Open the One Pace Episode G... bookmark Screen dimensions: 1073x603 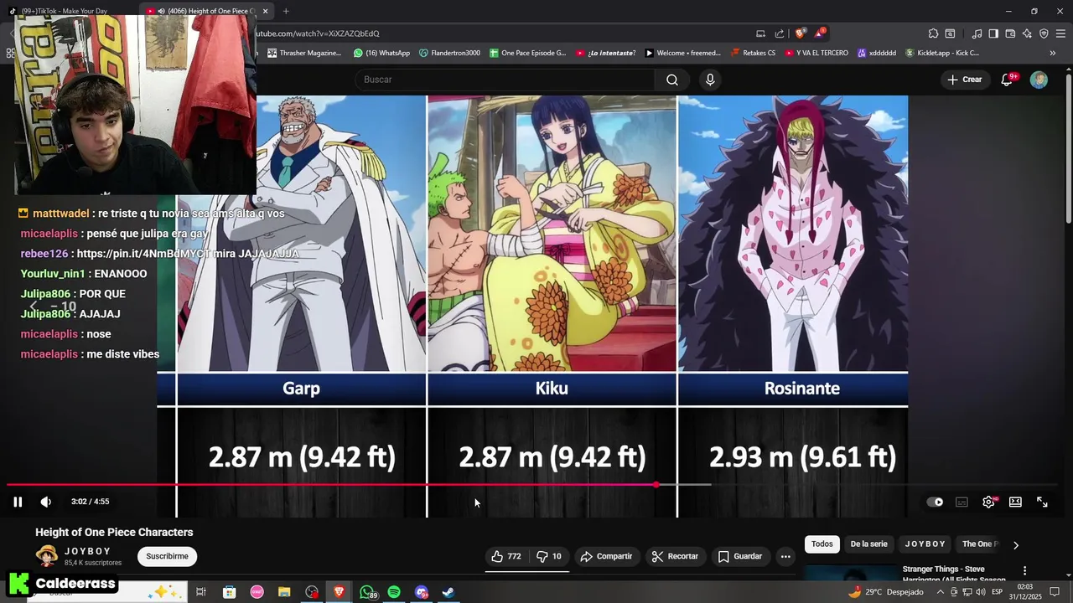coord(527,53)
